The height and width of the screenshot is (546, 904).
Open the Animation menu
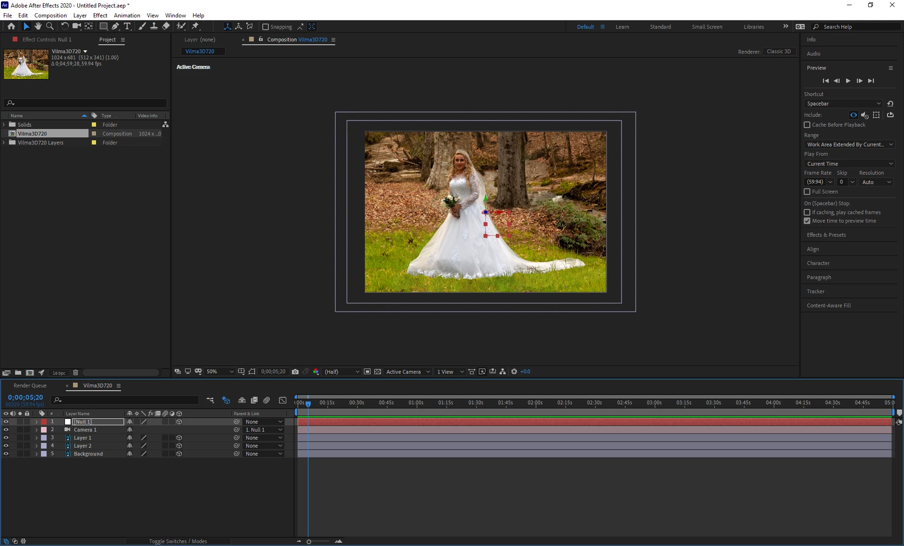click(127, 15)
